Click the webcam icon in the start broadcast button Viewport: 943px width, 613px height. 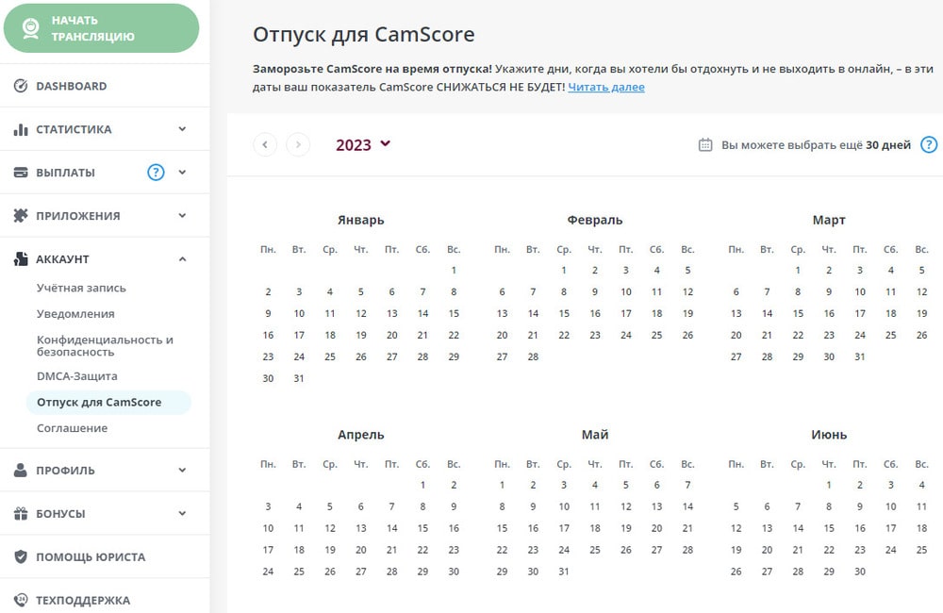click(x=31, y=28)
